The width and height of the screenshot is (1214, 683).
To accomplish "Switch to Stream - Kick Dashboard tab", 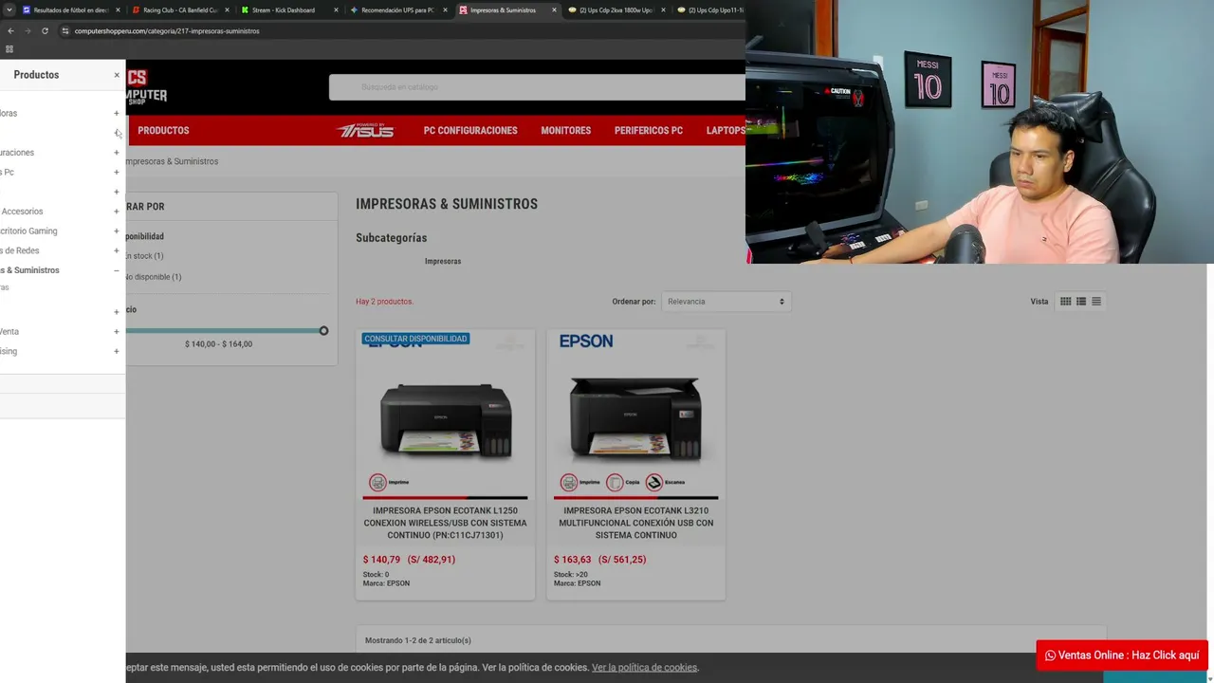I will 284,10.
